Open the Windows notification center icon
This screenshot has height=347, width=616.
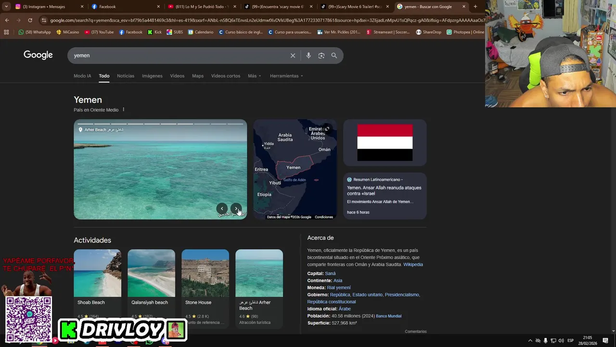pyautogui.click(x=605, y=340)
